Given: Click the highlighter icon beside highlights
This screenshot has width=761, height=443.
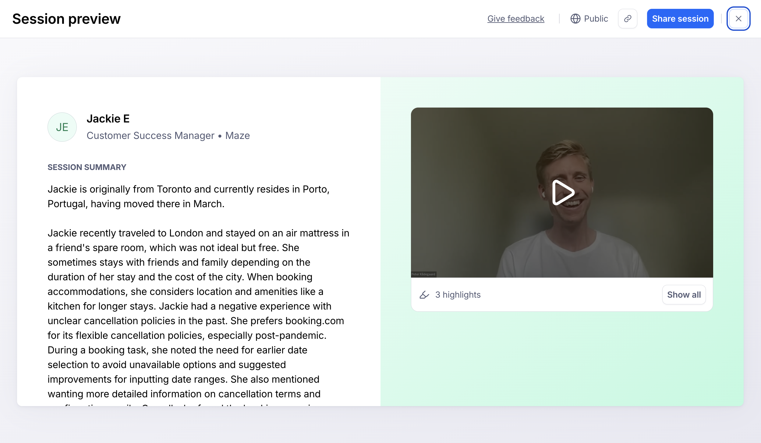Looking at the screenshot, I should (x=424, y=295).
